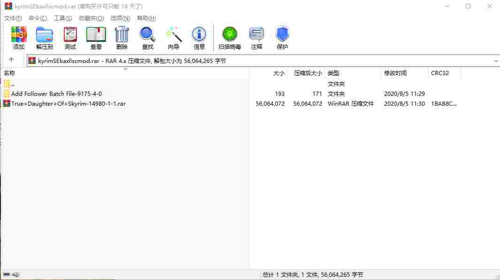Click the WinRAR icon in title bar

pos(8,6)
